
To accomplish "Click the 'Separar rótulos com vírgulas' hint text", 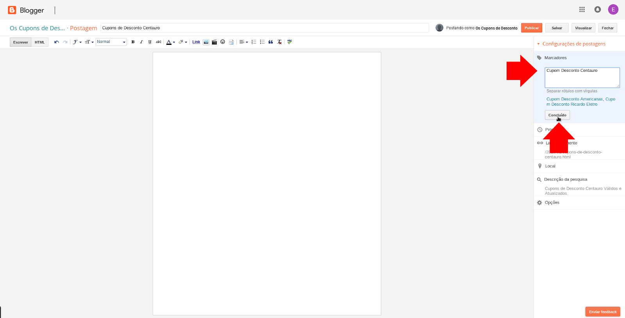I will pyautogui.click(x=572, y=91).
